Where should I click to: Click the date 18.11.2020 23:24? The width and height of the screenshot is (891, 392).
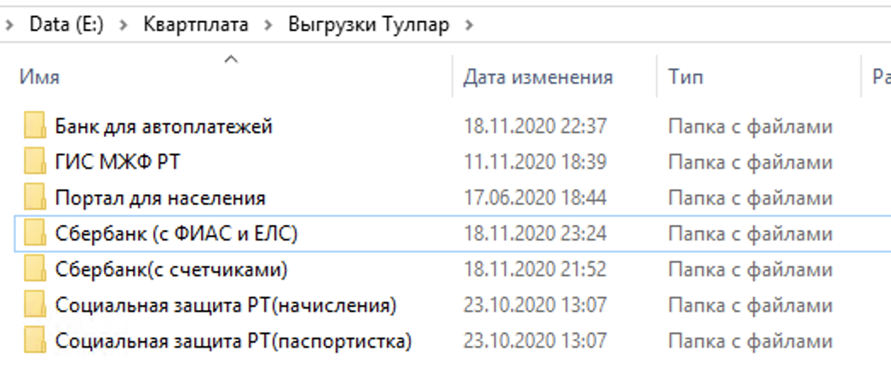point(535,233)
